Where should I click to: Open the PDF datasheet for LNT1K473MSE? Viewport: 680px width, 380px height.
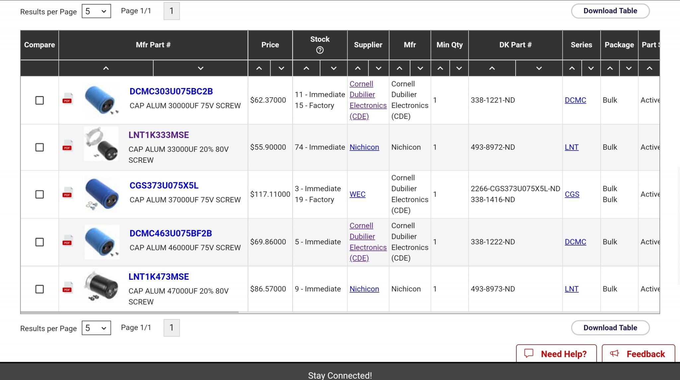[x=67, y=287]
